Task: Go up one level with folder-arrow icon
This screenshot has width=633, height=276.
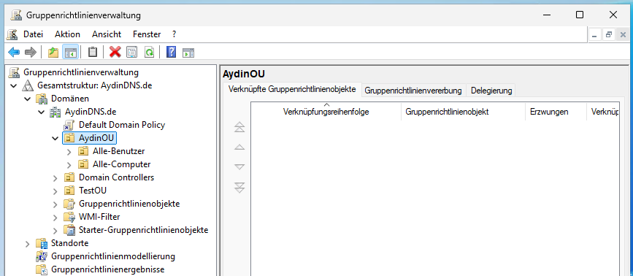Action: point(53,52)
